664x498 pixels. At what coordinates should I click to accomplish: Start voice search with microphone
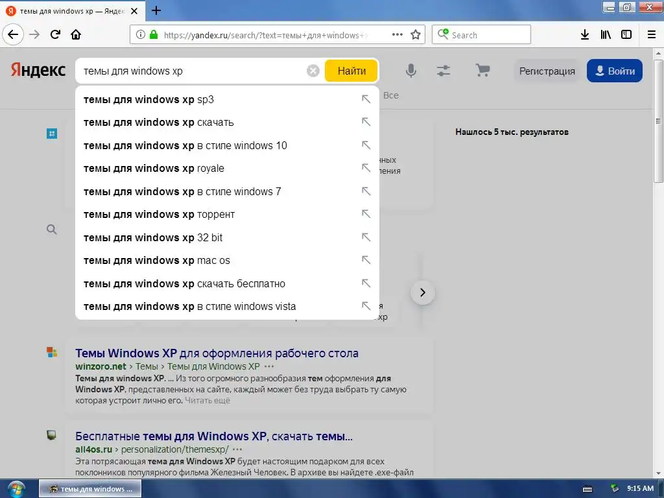pyautogui.click(x=410, y=70)
